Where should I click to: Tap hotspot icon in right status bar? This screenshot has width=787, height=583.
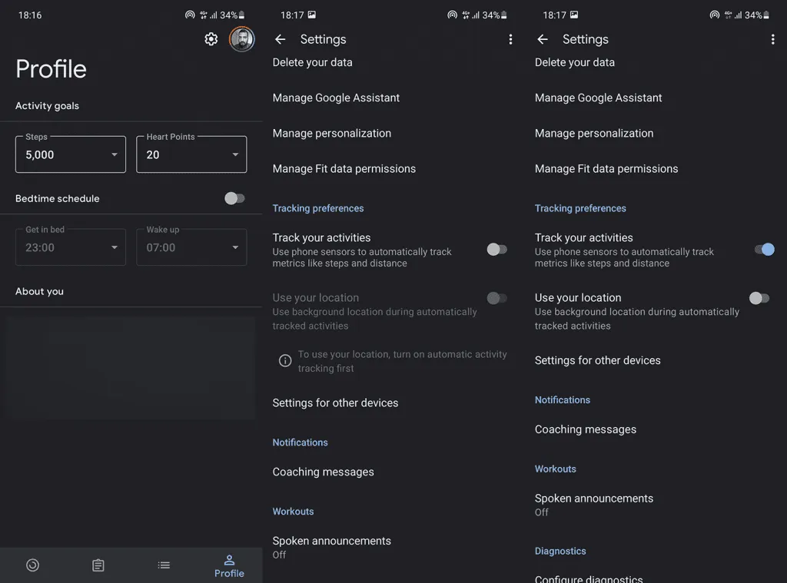click(714, 15)
